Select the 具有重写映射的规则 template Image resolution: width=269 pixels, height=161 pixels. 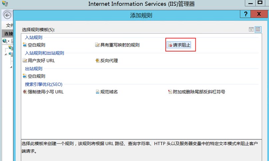[120, 45]
